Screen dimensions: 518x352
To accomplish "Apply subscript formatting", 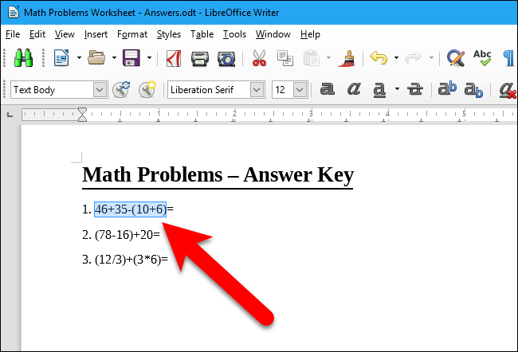I will pos(473,90).
